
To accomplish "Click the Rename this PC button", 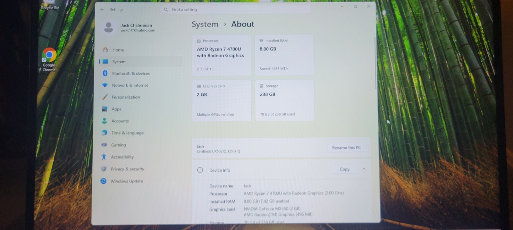I will point(346,148).
